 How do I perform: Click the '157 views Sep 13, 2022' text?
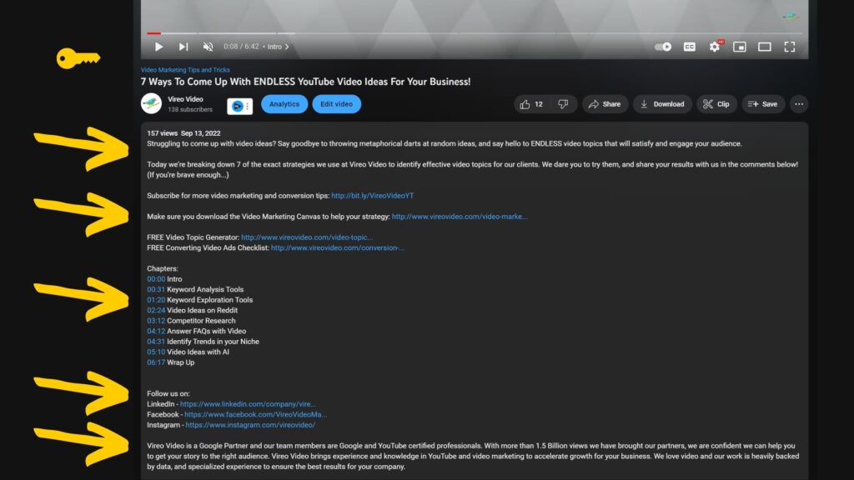tap(183, 132)
